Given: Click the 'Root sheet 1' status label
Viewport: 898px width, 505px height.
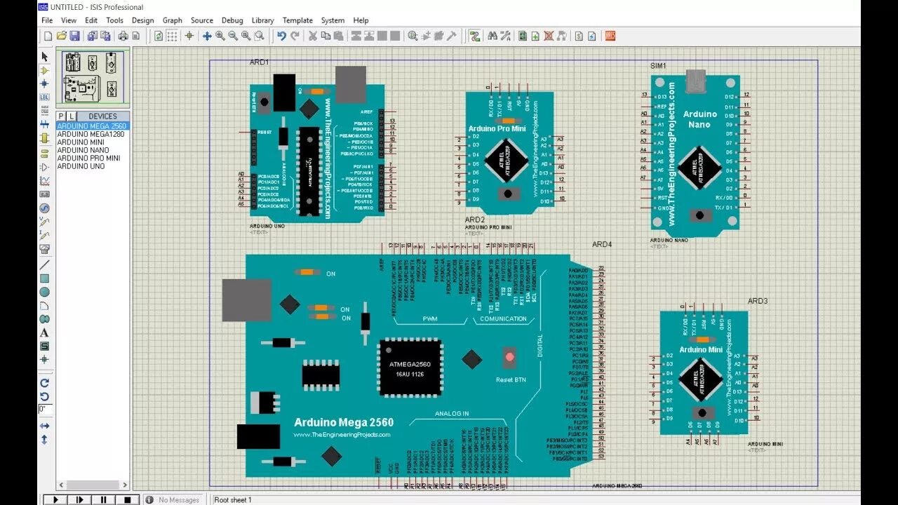Looking at the screenshot, I should tap(233, 500).
